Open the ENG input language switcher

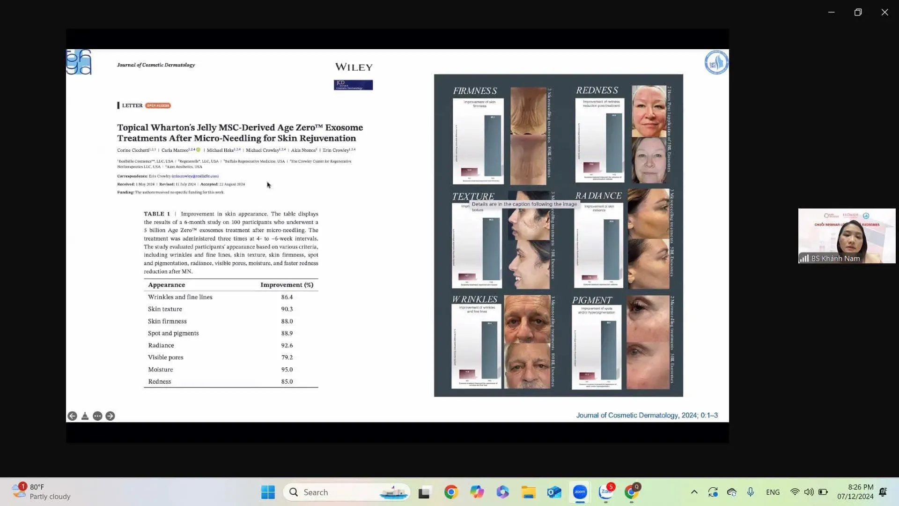point(773,492)
